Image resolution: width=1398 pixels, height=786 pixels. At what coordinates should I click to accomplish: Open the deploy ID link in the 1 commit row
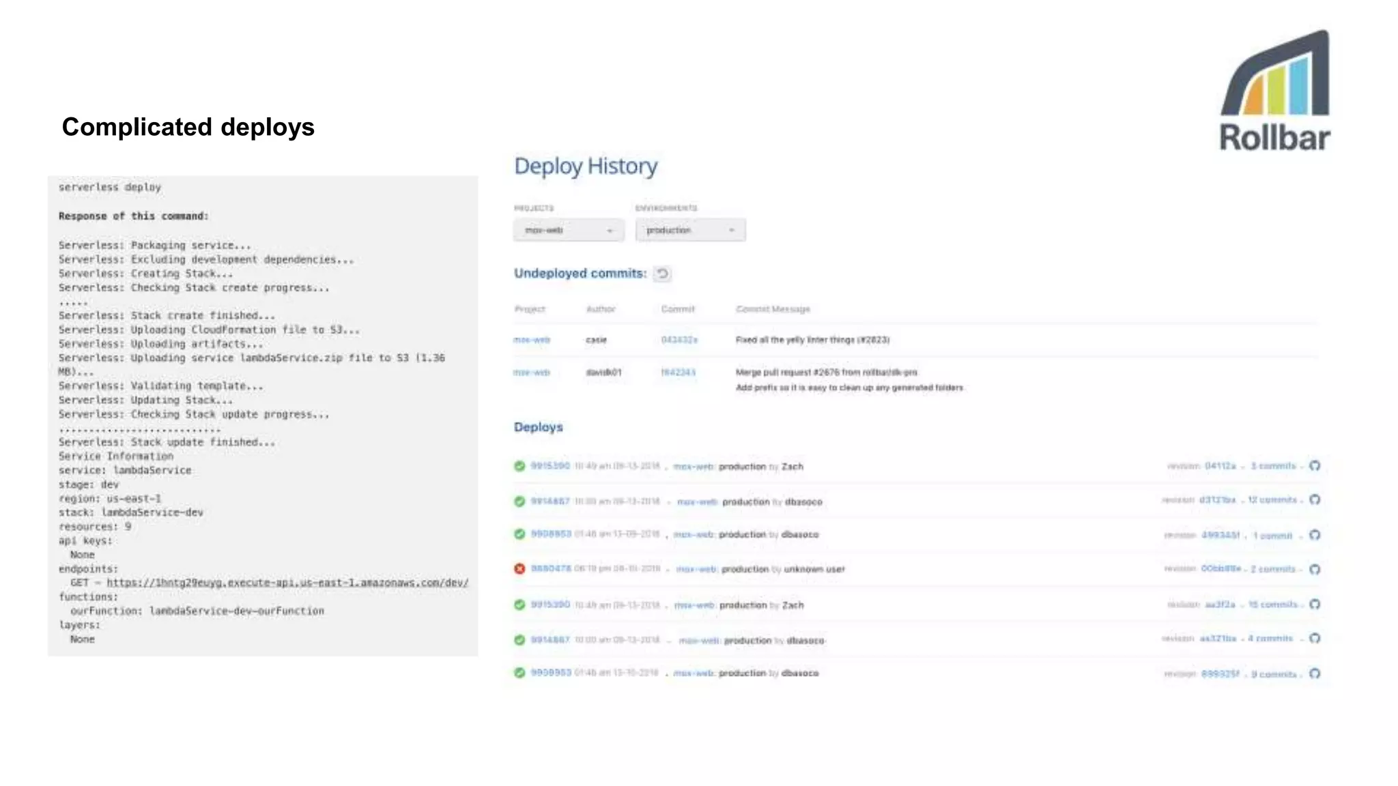tap(550, 534)
